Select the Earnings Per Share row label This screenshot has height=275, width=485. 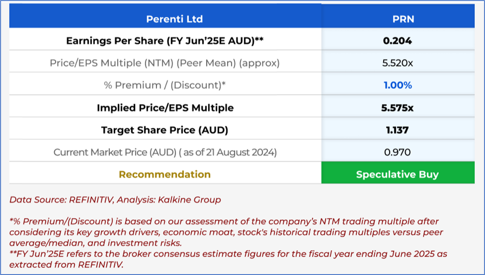(x=165, y=41)
